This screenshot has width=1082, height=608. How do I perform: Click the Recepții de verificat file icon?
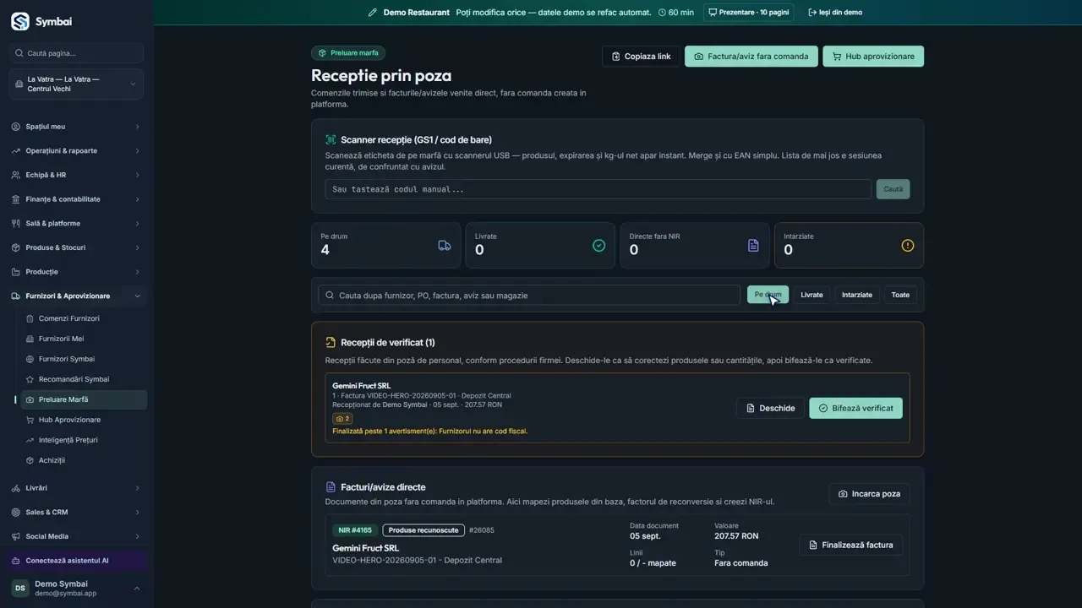coord(331,343)
